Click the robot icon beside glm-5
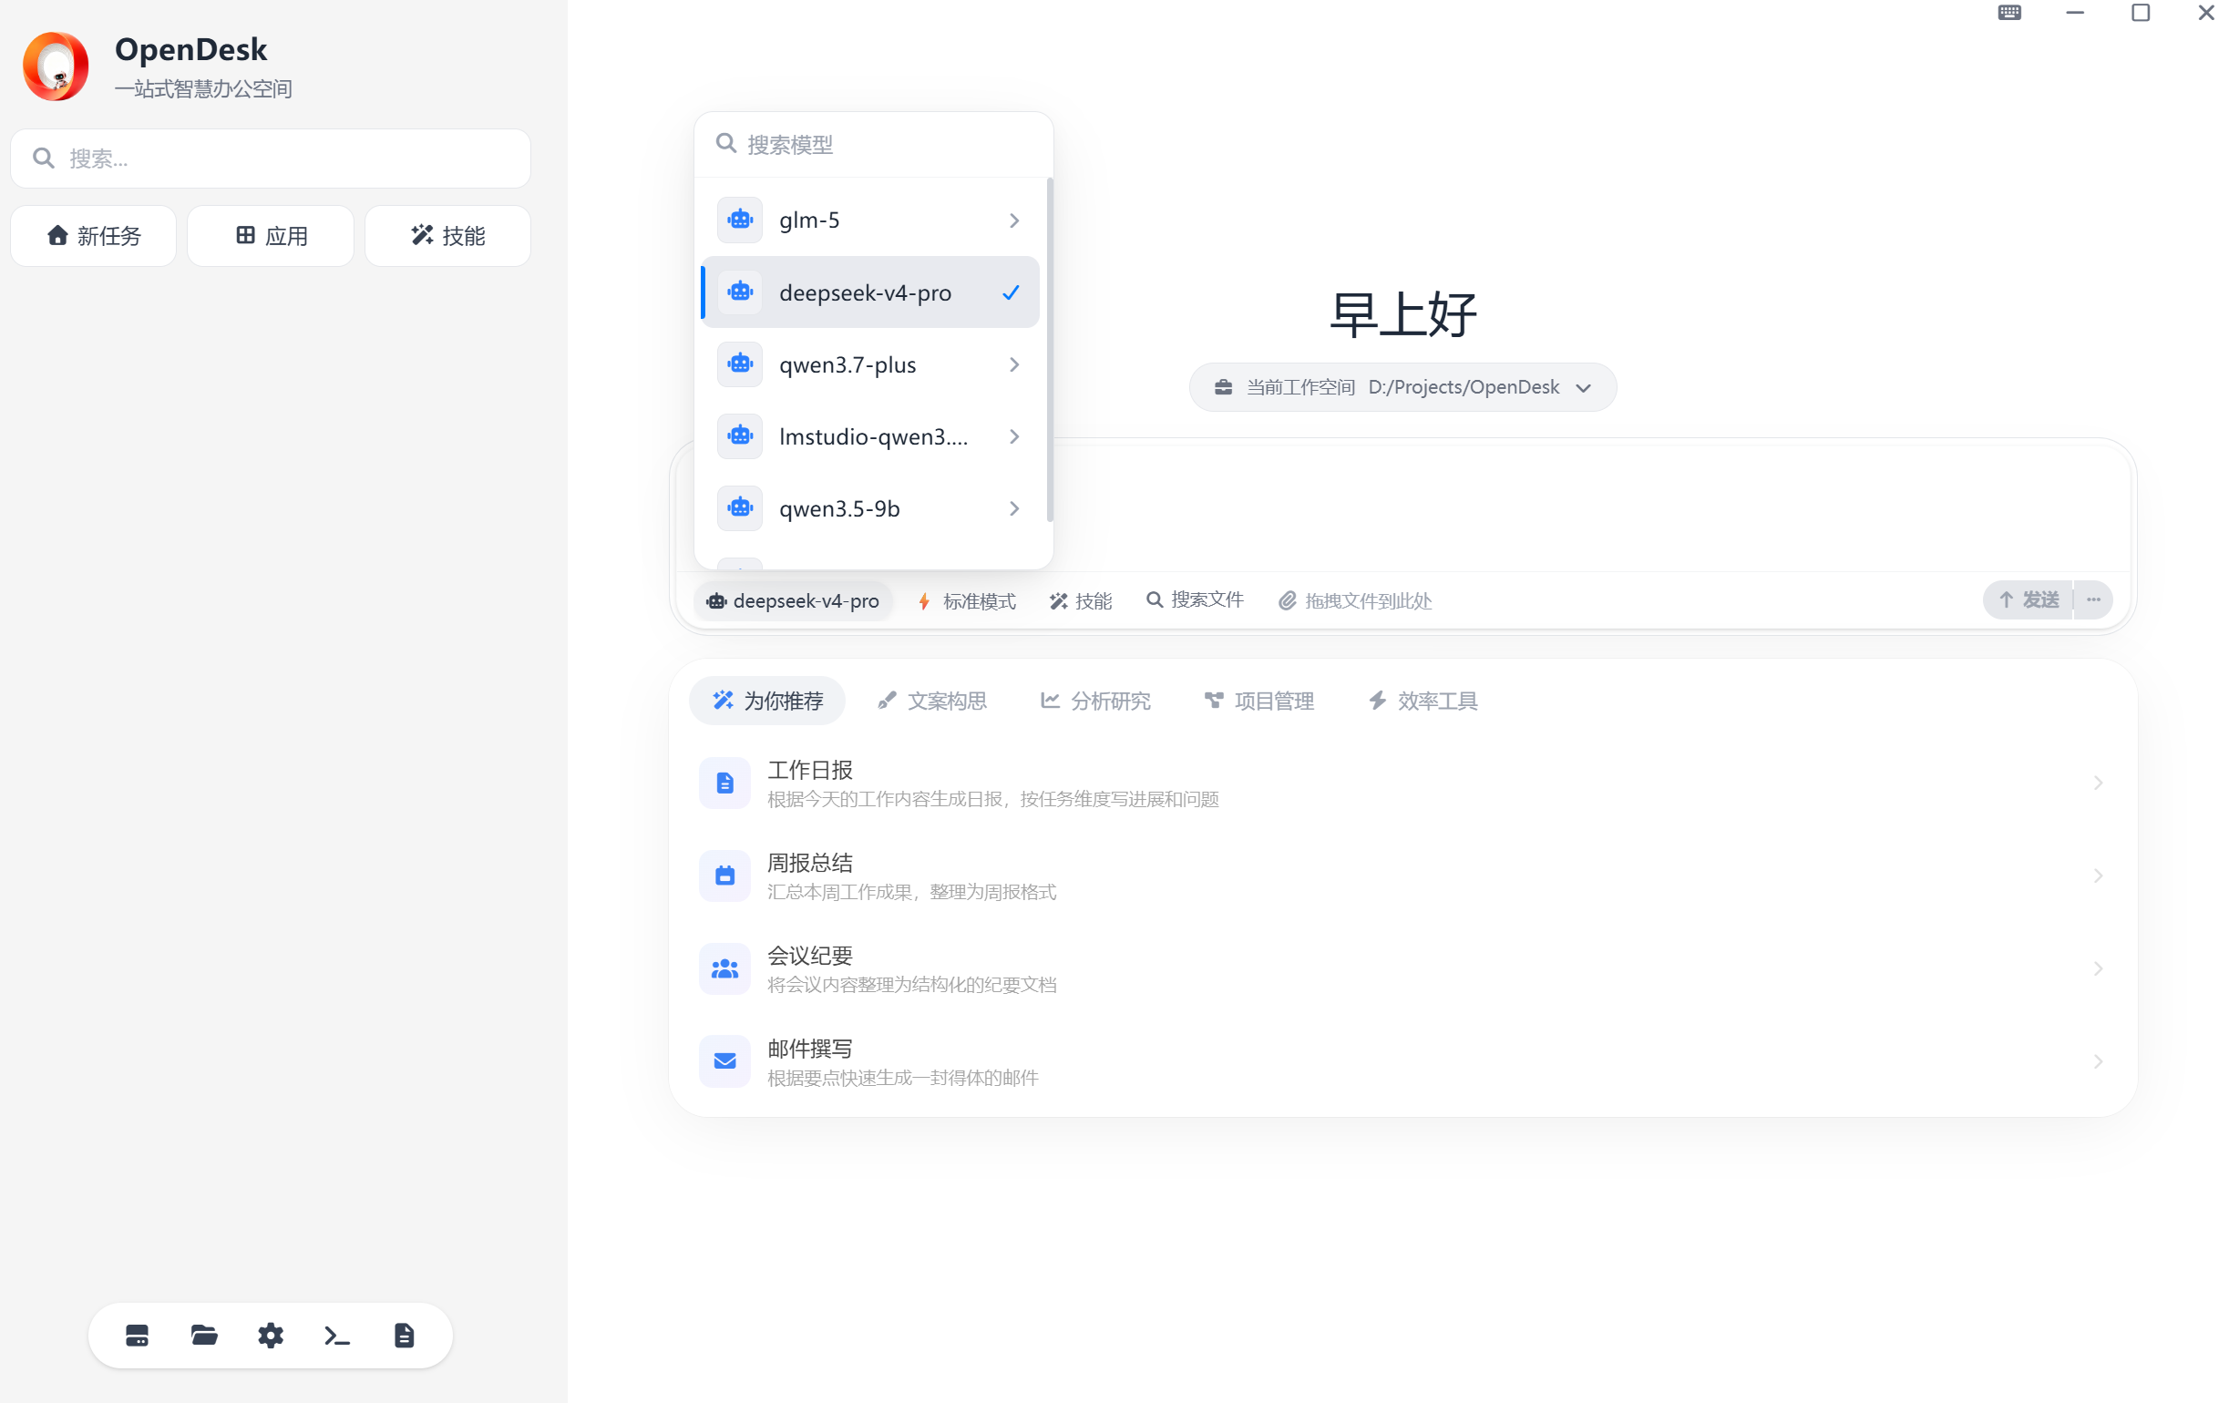This screenshot has height=1403, width=2229. click(x=740, y=220)
